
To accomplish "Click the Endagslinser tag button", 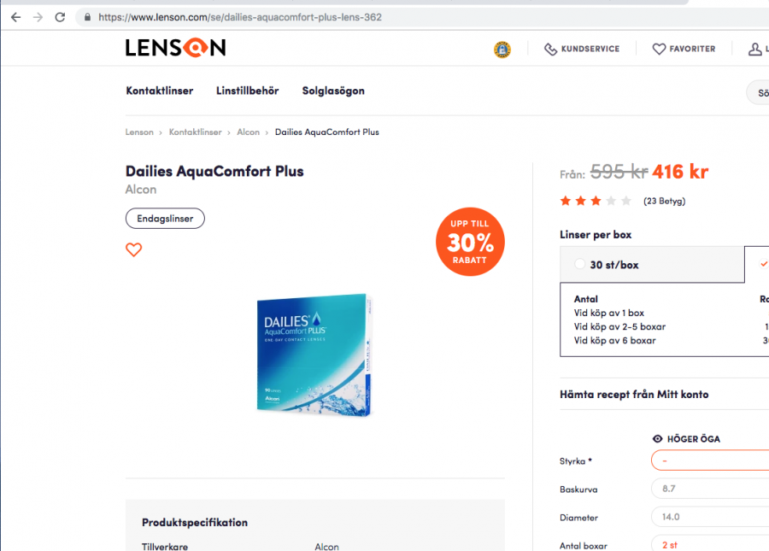I will click(x=165, y=219).
